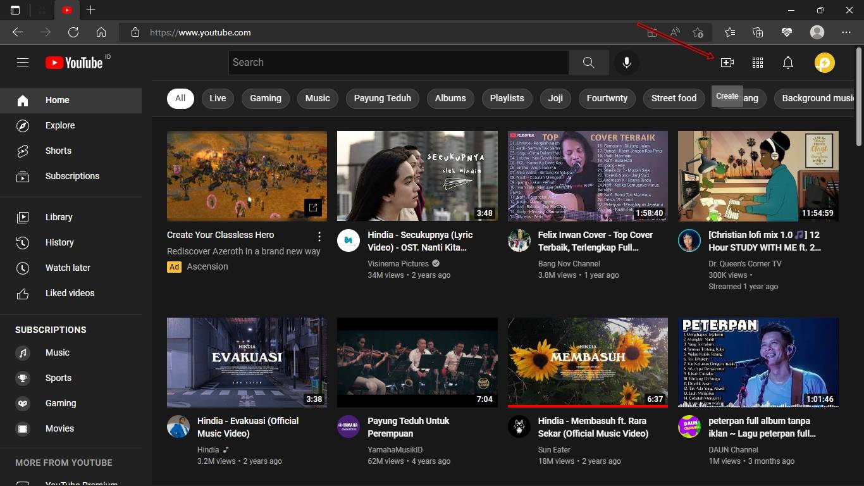Open the browser settings ellipsis menu
Viewport: 864px width, 486px height.
[x=846, y=32]
